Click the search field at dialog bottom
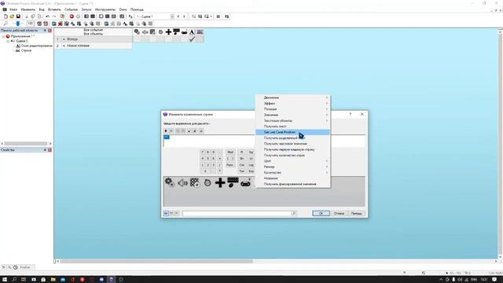The width and height of the screenshot is (503, 283). click(239, 213)
